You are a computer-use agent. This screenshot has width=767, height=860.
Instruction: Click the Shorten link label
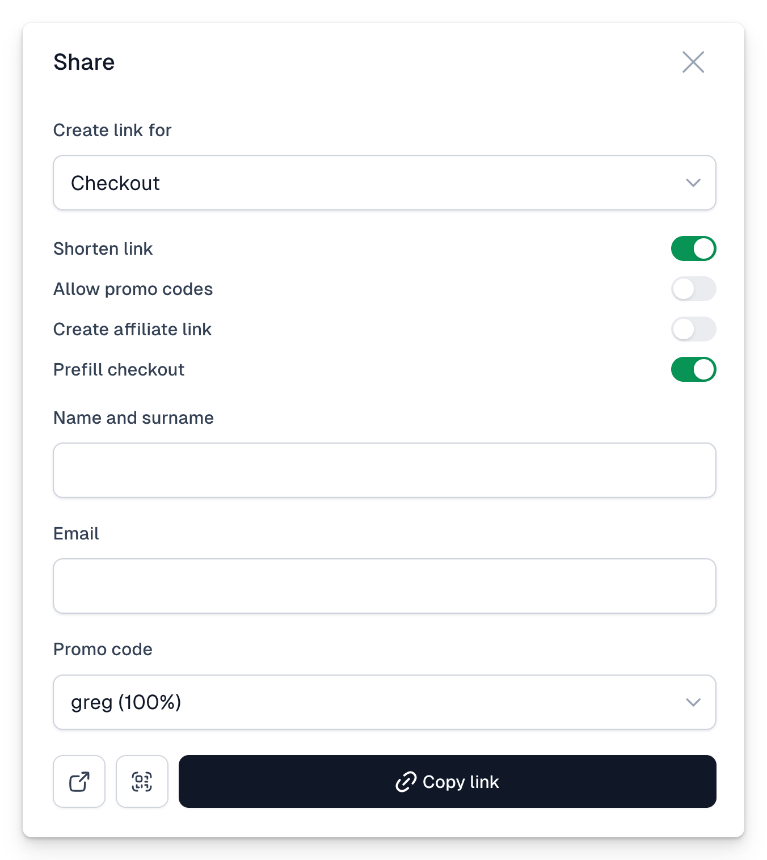point(103,248)
